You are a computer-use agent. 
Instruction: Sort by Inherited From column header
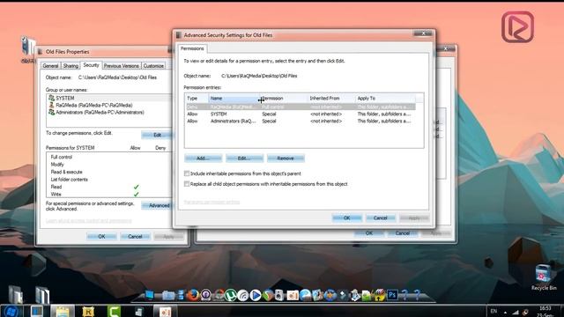(x=331, y=98)
